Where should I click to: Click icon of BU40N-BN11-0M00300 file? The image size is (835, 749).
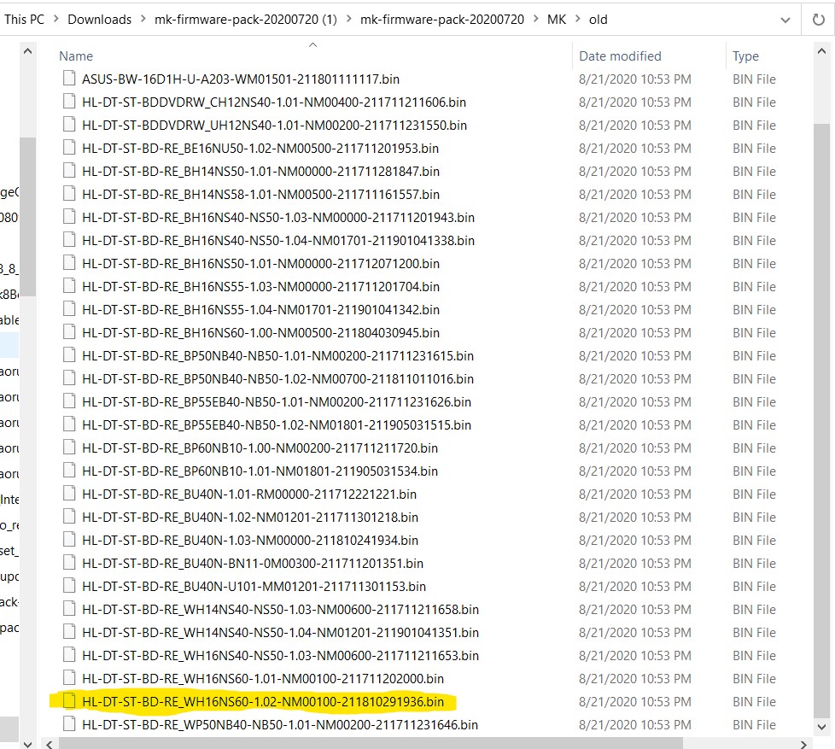[68, 562]
